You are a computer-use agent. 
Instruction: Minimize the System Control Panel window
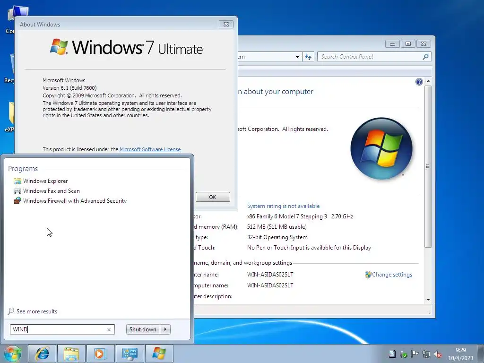[392, 44]
